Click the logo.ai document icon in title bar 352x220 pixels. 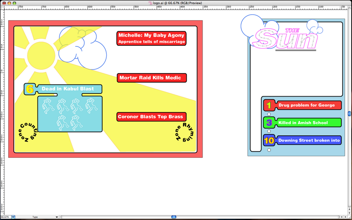pos(151,3)
